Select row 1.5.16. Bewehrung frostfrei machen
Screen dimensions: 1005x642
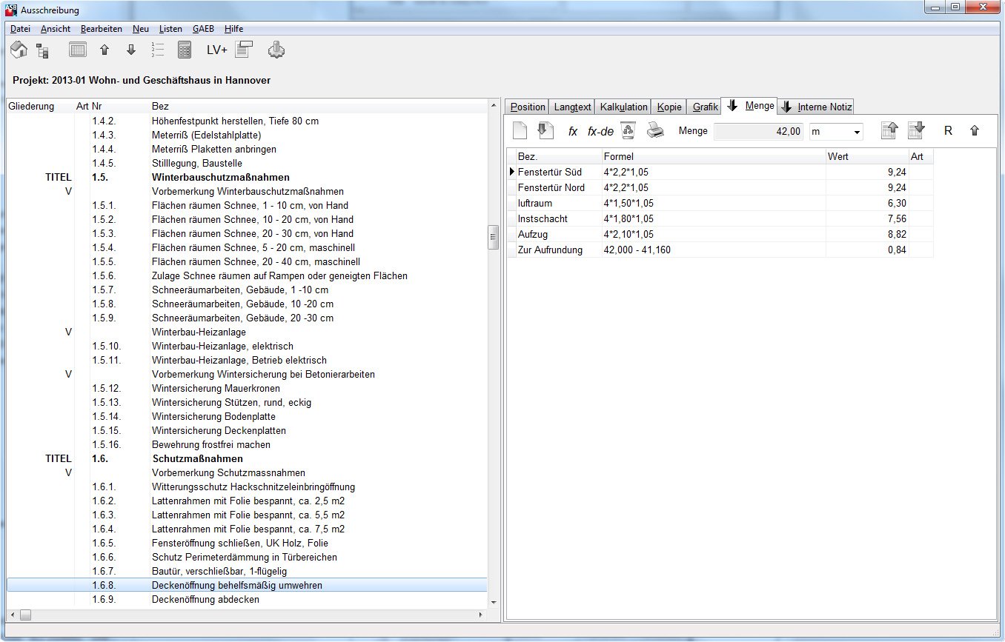tap(247, 445)
